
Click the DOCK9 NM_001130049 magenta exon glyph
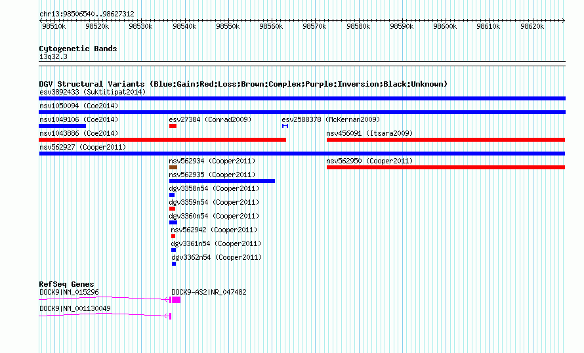pos(170,316)
